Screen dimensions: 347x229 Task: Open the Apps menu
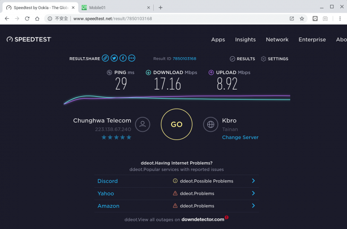point(218,39)
